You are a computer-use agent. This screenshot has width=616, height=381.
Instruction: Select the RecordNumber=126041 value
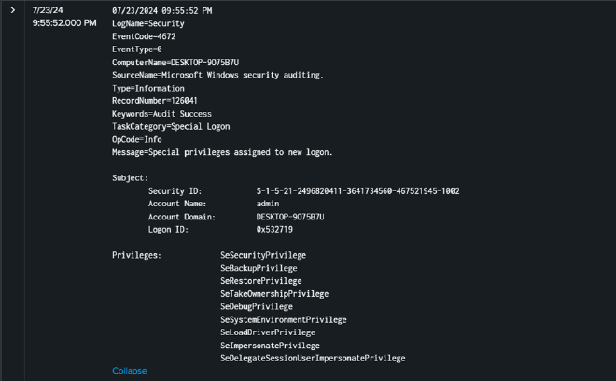point(154,100)
